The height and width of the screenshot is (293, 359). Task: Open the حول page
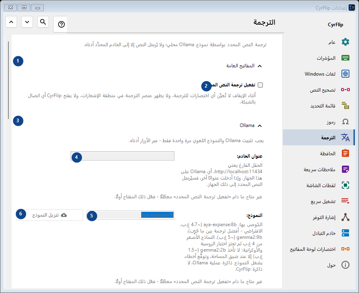[319, 265]
